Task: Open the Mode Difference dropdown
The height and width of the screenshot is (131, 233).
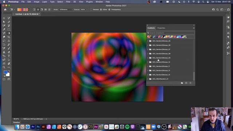Action: click(x=66, y=9)
